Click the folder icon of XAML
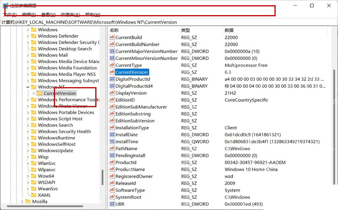 tap(34, 195)
